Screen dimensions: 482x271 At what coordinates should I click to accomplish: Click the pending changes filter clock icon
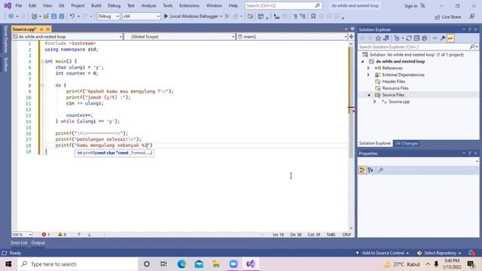pyautogui.click(x=397, y=38)
